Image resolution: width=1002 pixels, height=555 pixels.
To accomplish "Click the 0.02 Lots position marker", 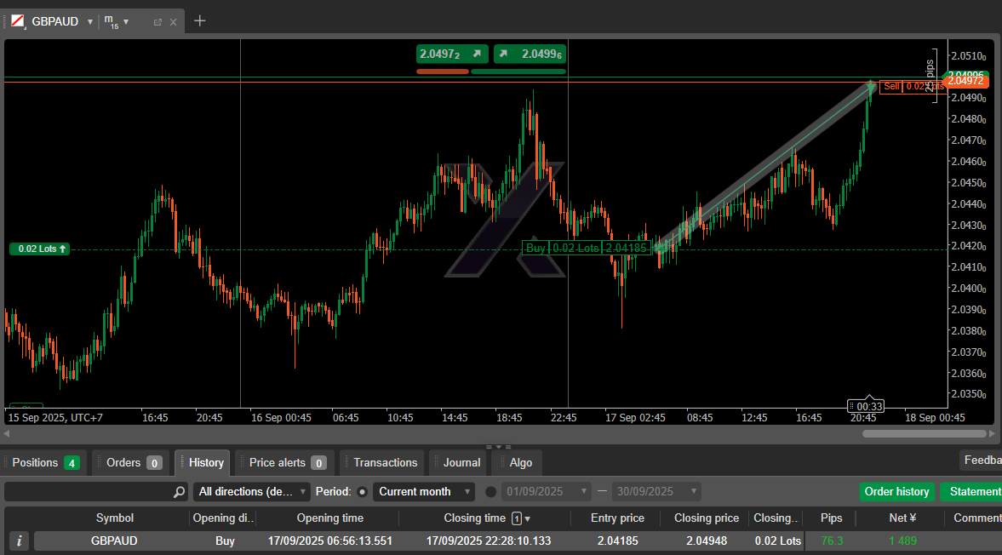I will click(x=39, y=249).
